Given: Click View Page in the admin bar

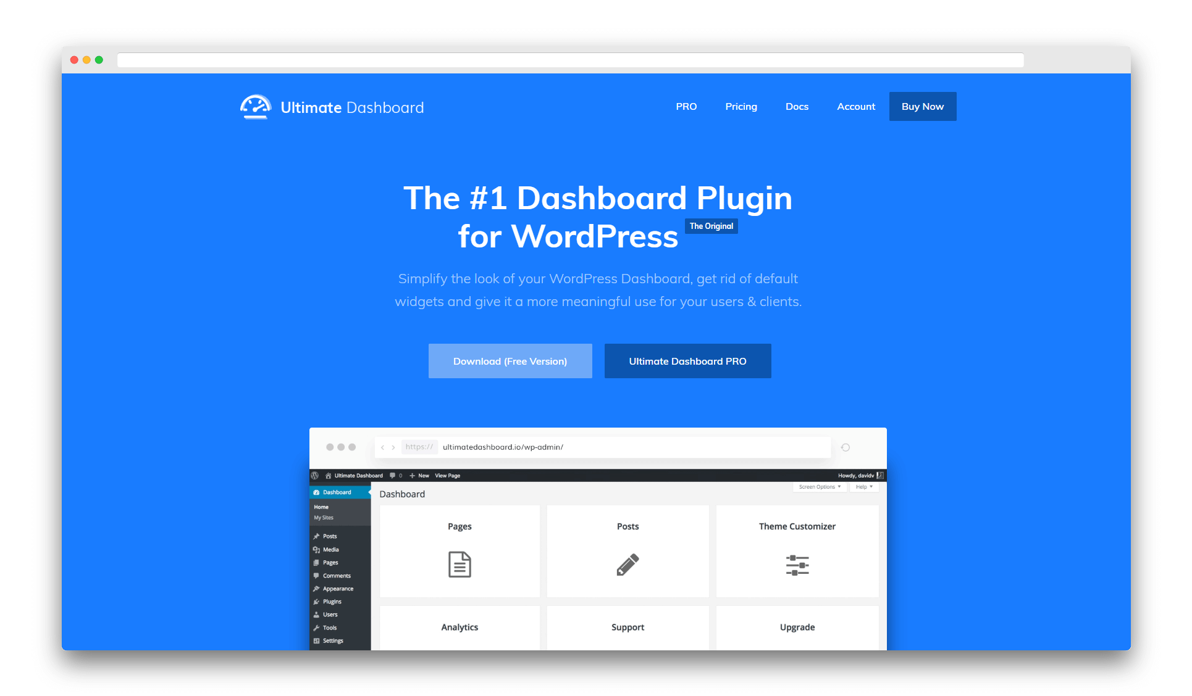Looking at the screenshot, I should pos(447,476).
